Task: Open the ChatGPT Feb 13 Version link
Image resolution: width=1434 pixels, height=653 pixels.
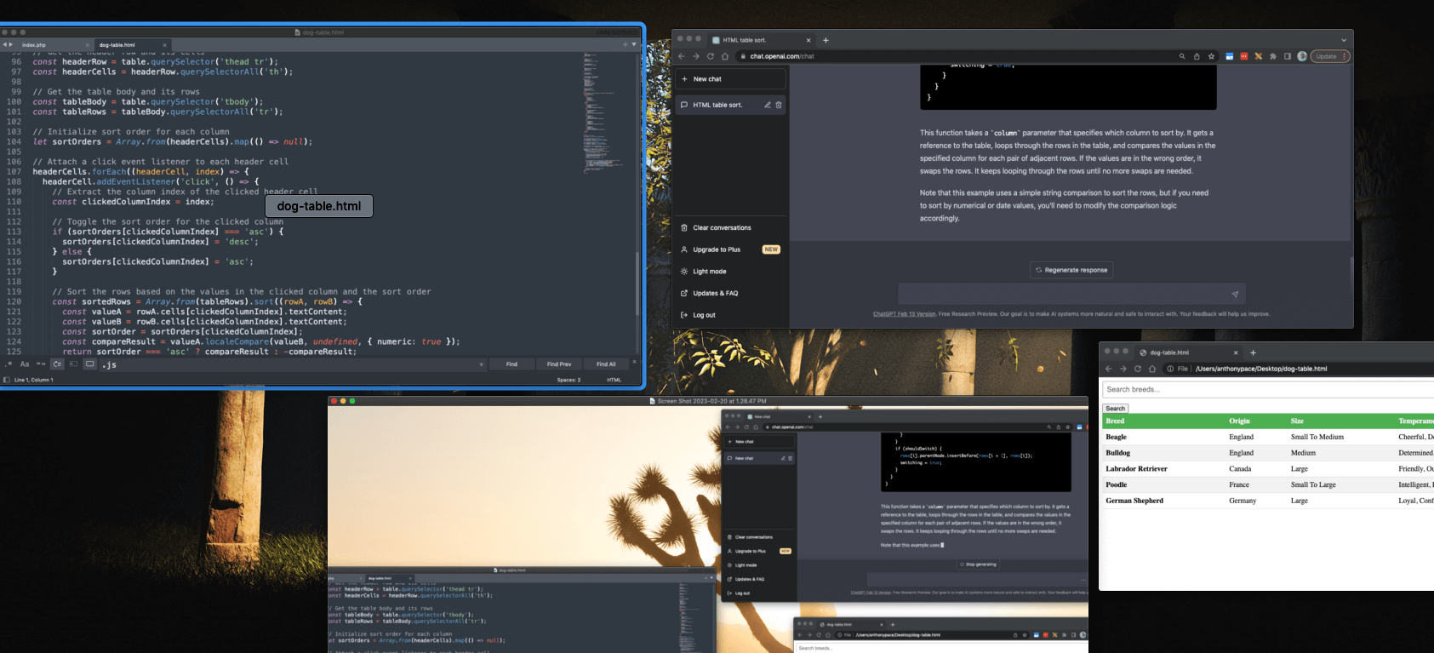Action: [904, 314]
